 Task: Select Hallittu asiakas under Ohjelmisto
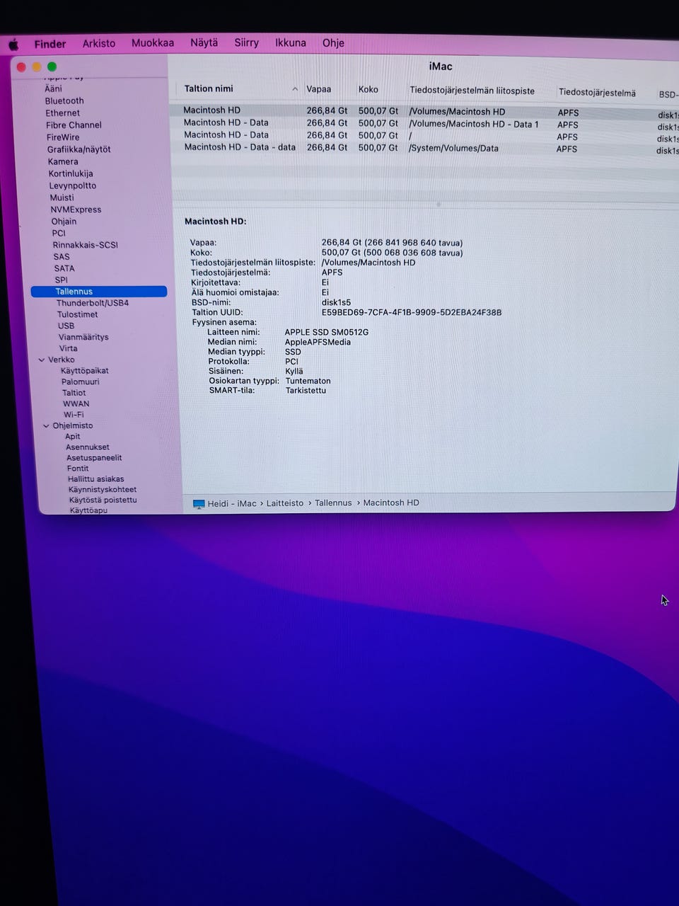(96, 479)
